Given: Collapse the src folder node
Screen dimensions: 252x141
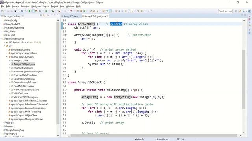Looking at the screenshot, I should point(4,46).
